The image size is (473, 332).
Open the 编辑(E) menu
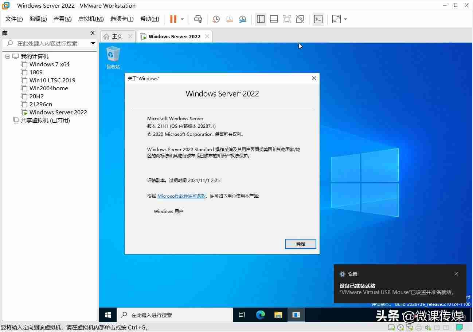(x=38, y=19)
